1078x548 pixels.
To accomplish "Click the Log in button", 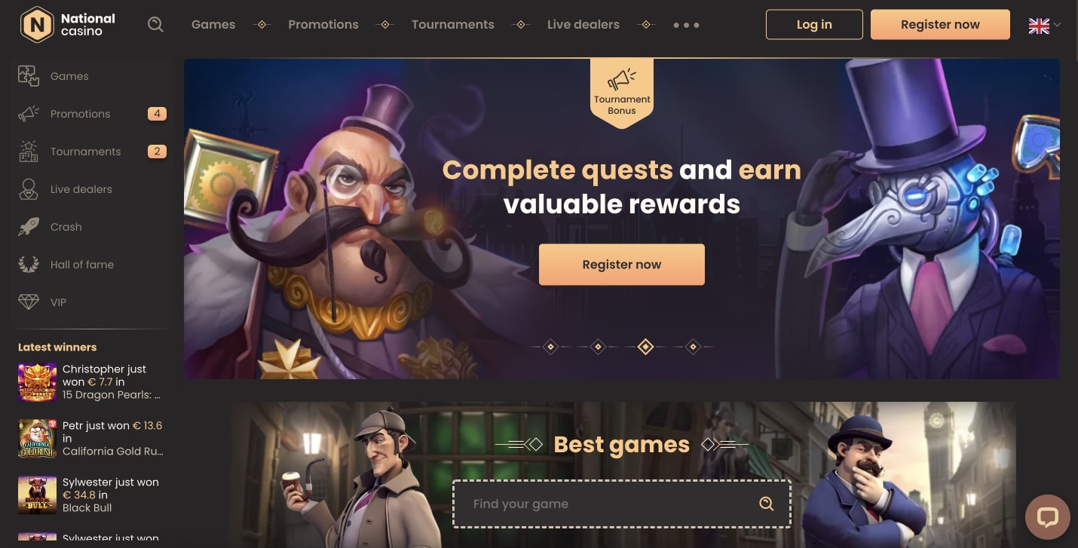I will pyautogui.click(x=814, y=25).
